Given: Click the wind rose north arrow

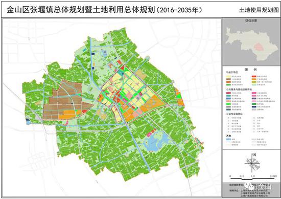Looking at the screenshot, I should coord(253,163).
